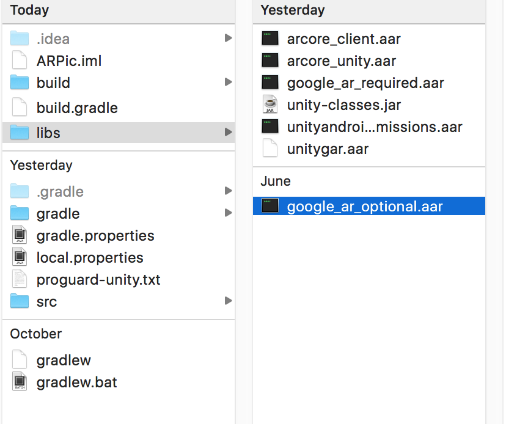Select the arcore_unity.aar file name

tap(342, 61)
